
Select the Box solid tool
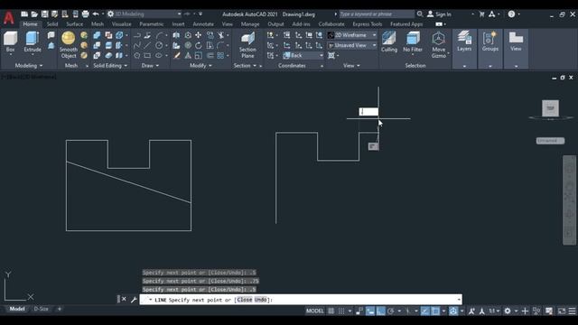pos(10,42)
